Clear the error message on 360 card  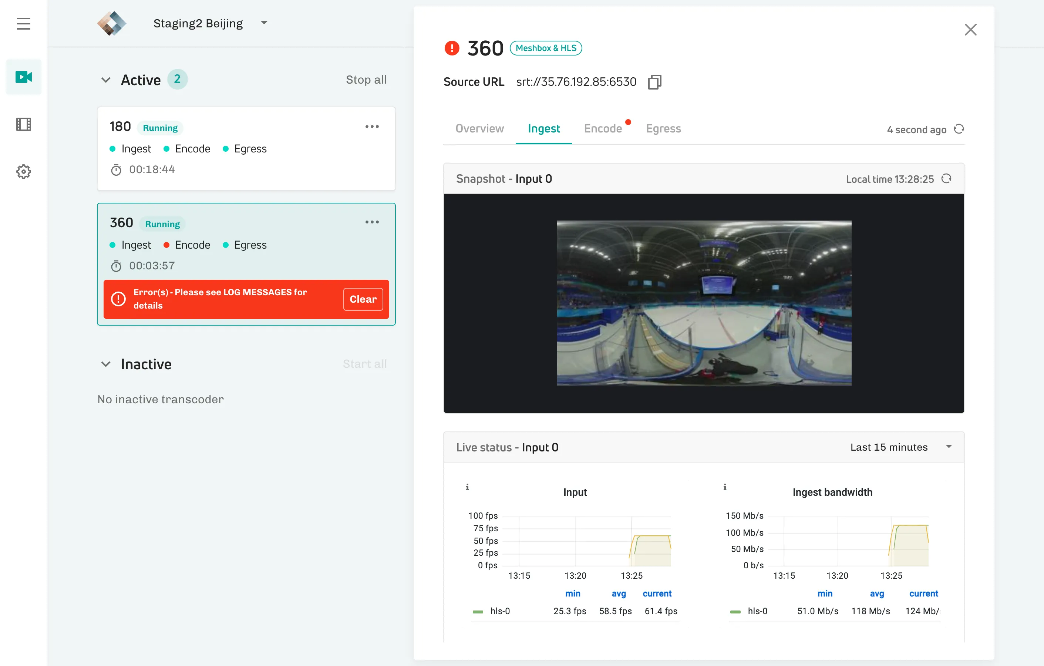pyautogui.click(x=363, y=299)
